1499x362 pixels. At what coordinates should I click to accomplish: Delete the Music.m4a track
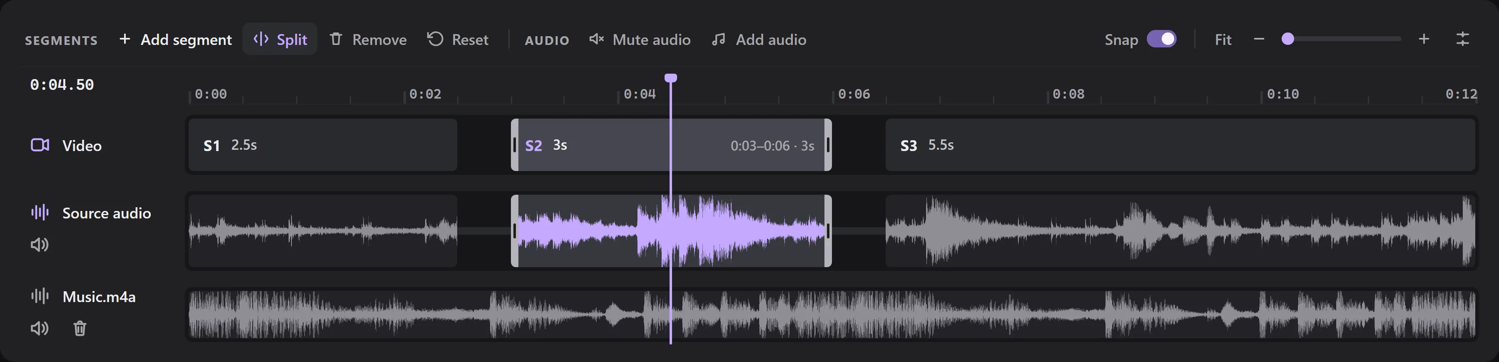[80, 328]
